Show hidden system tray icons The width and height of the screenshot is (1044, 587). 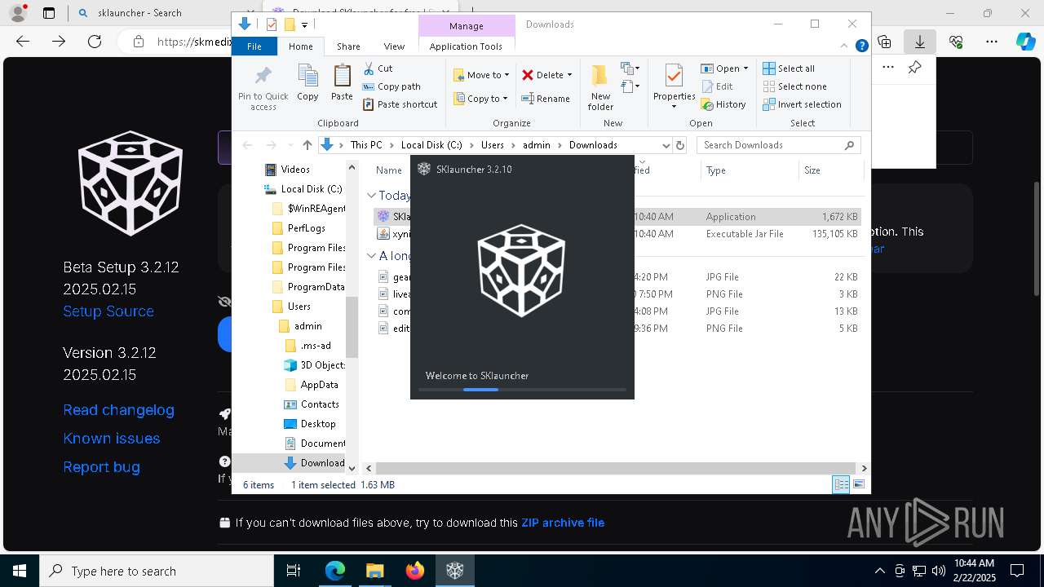click(879, 571)
